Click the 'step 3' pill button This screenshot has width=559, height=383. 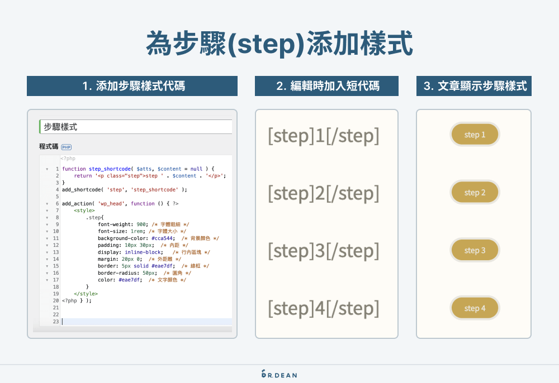pyautogui.click(x=475, y=250)
